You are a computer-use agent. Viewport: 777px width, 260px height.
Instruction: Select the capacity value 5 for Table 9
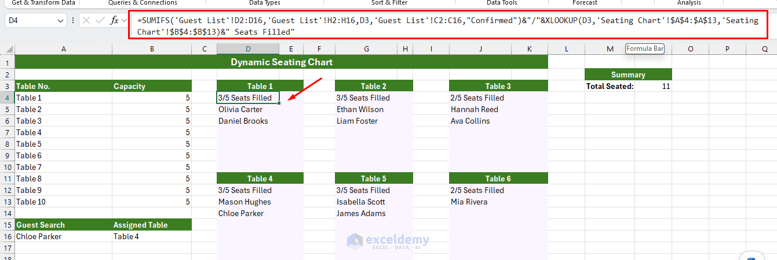[x=152, y=191]
